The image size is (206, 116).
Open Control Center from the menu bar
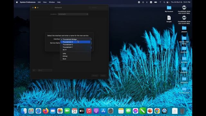(167, 2)
